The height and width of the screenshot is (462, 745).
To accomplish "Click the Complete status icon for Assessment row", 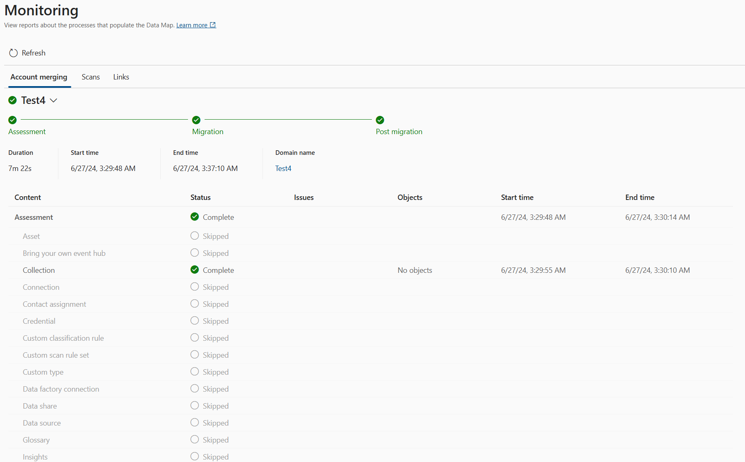I will tap(195, 217).
